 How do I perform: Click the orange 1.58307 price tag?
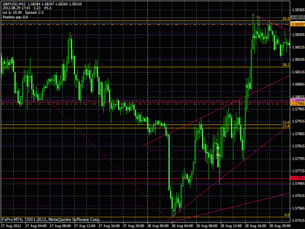pyautogui.click(x=298, y=24)
